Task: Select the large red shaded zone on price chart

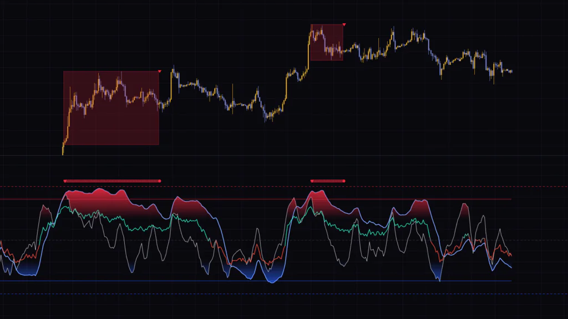Action: [x=111, y=108]
